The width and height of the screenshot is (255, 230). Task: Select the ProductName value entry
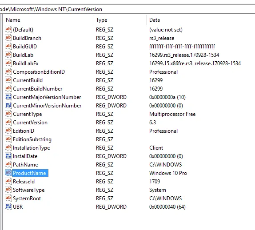tap(29, 173)
